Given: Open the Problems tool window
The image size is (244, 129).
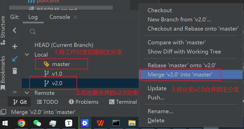Looking at the screenshot, I should (84, 102).
